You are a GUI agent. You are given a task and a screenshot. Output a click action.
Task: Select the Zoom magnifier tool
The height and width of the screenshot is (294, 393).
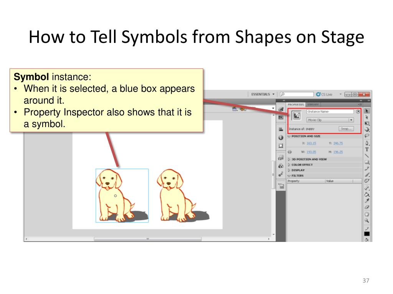tap(367, 220)
